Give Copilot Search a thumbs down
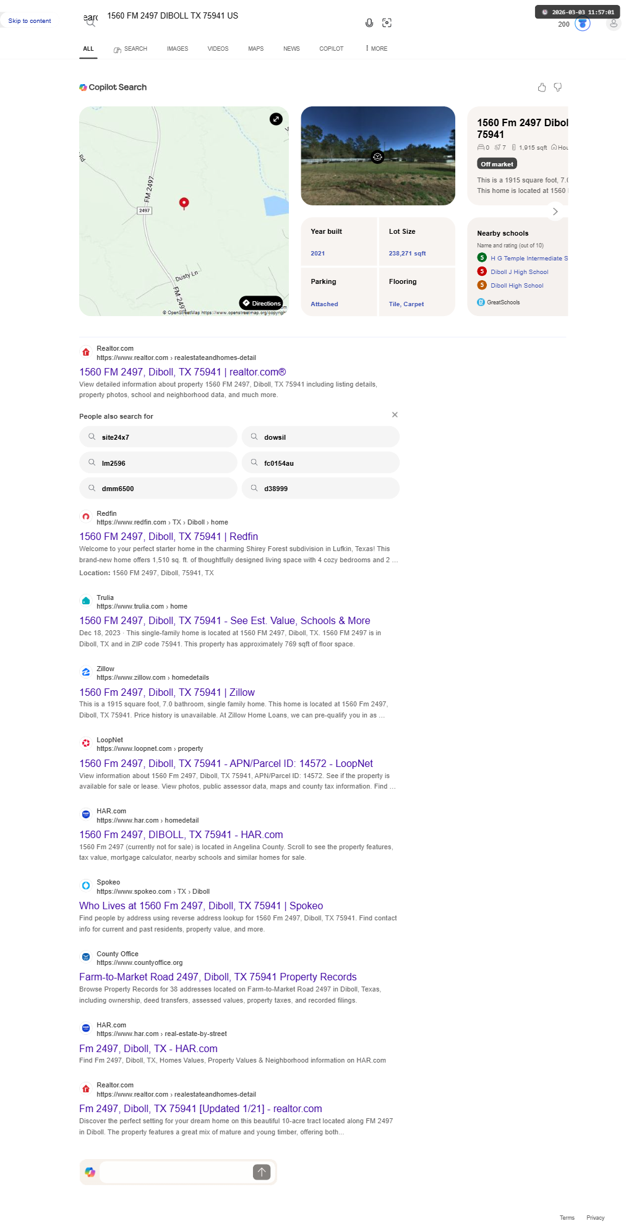 click(558, 87)
